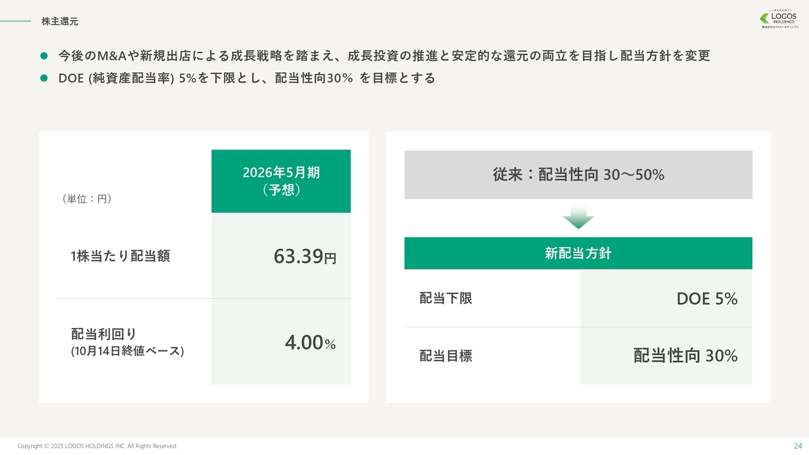
Task: Click the green bullet beside the DOE sentence
Action: tap(44, 78)
